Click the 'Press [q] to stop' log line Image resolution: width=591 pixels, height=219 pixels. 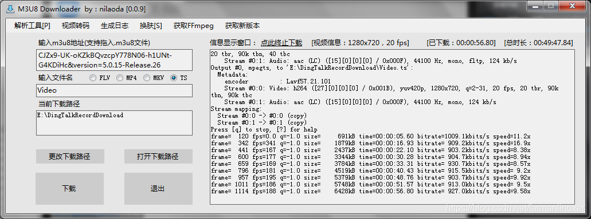point(264,129)
